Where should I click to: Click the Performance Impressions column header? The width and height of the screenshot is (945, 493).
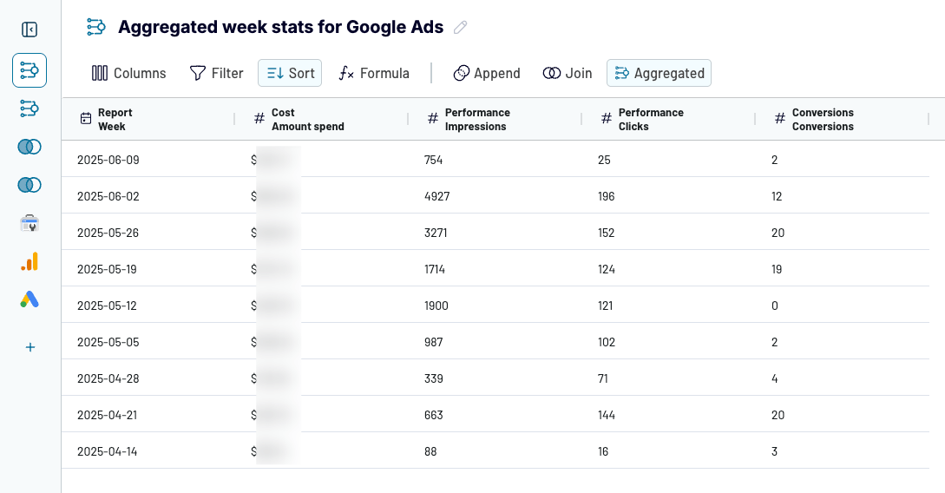pos(477,120)
